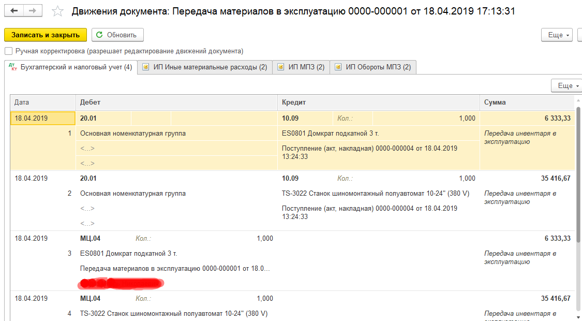Click the icon on ИП Обороты МПЗ tab

pyautogui.click(x=338, y=67)
